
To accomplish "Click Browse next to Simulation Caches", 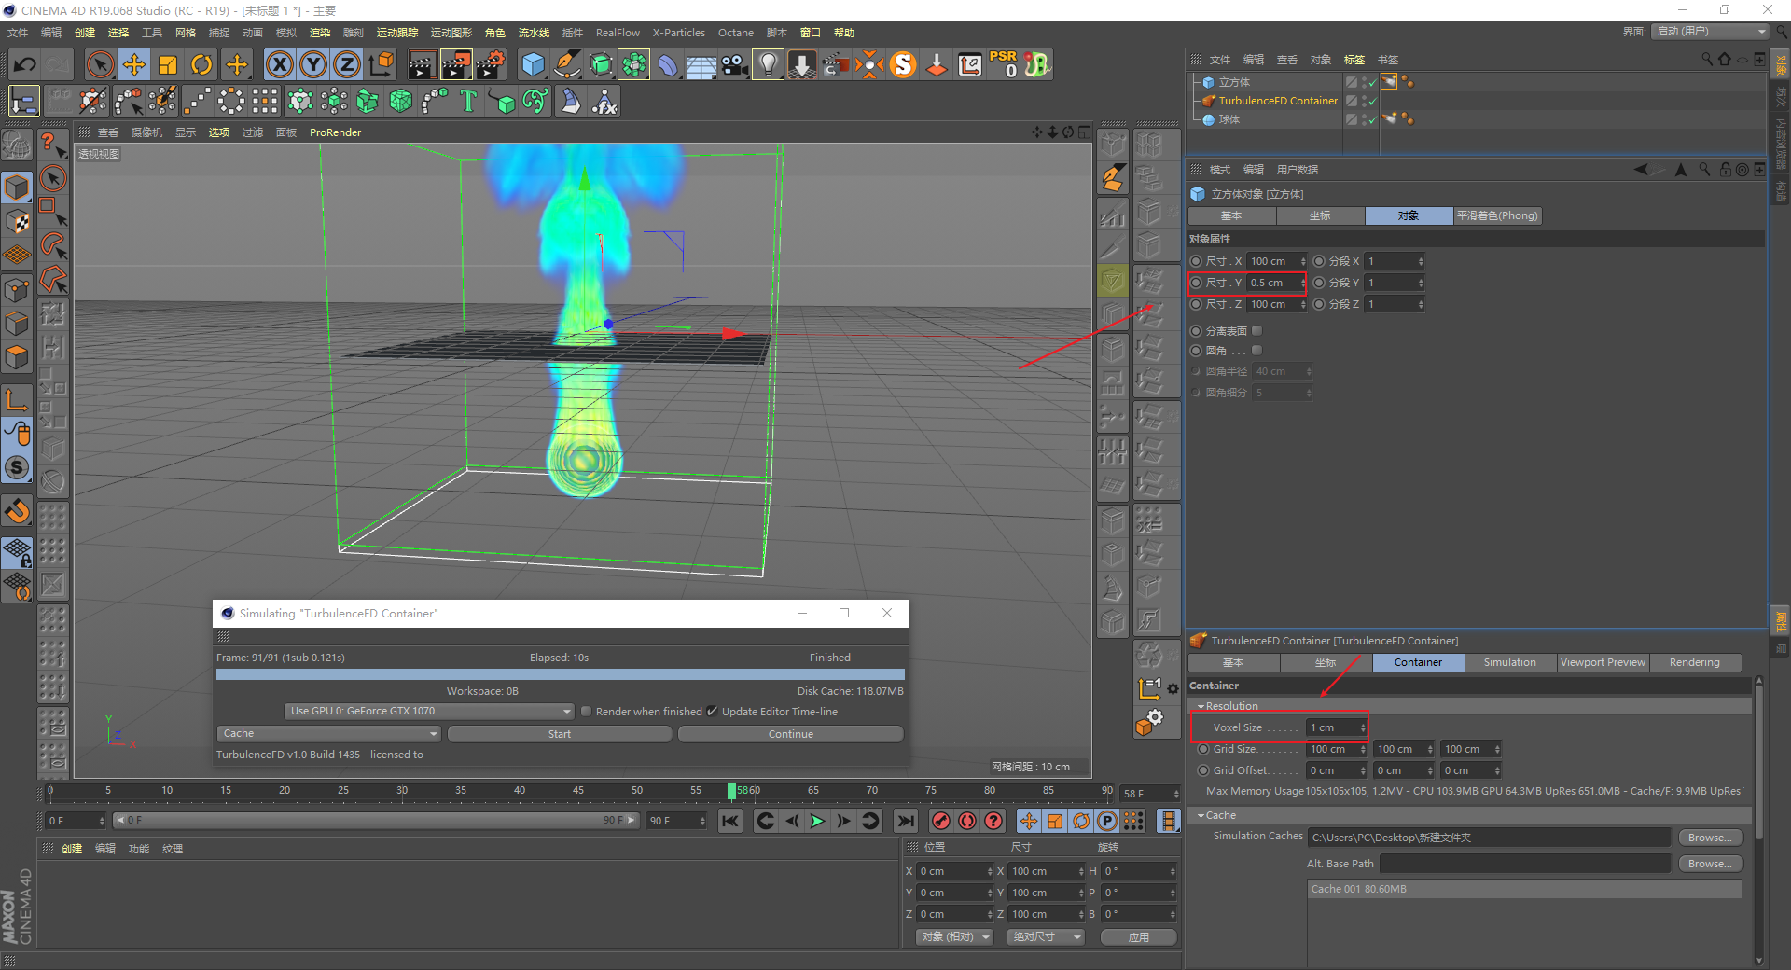I will pyautogui.click(x=1709, y=838).
